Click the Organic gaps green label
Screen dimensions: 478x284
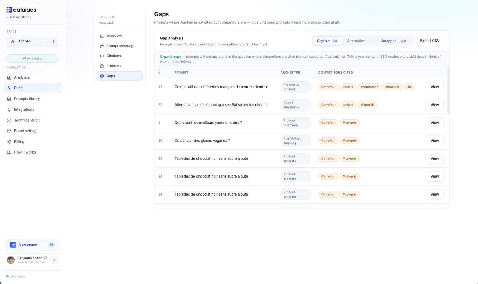tap(170, 57)
